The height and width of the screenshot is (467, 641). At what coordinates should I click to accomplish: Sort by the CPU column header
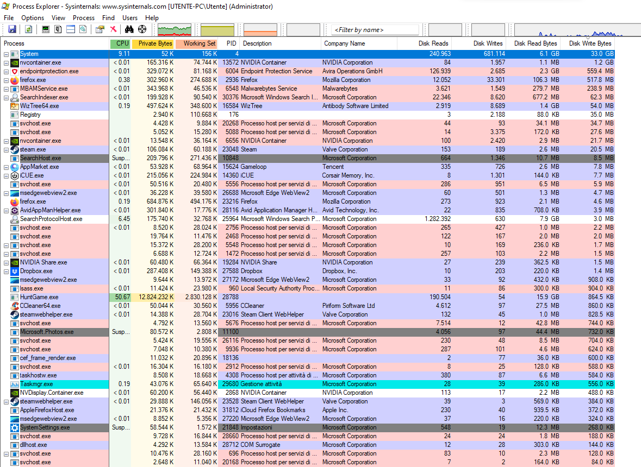120,43
